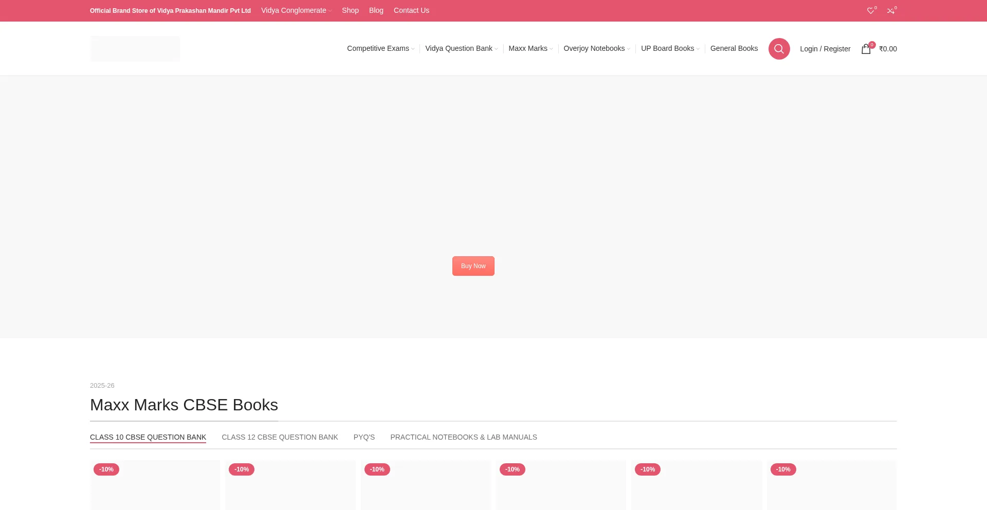
Task: Open the PRACTICAL NOTEBOOKS & LAB MANUALS tab
Action: [x=463, y=437]
